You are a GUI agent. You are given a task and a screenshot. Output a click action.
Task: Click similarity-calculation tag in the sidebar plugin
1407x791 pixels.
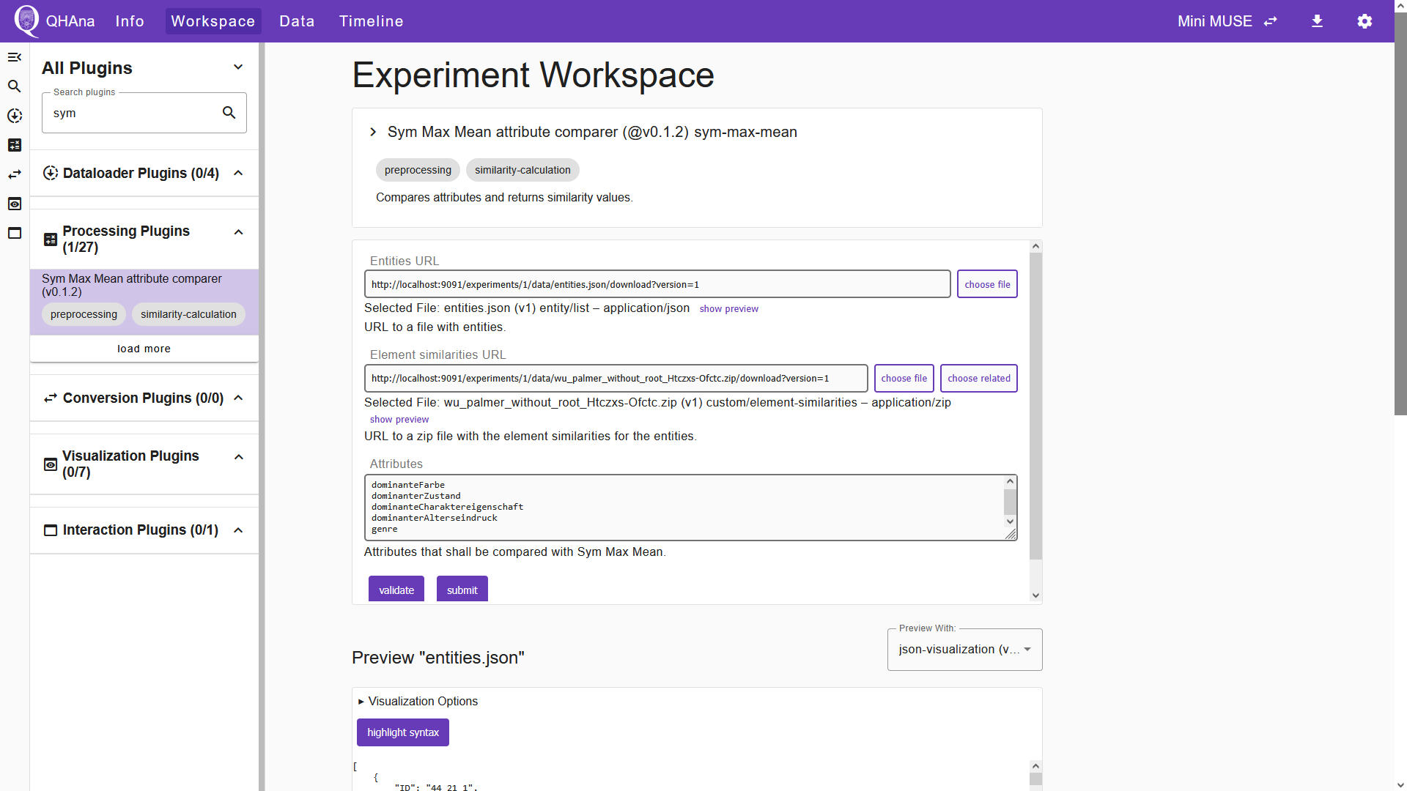point(188,314)
